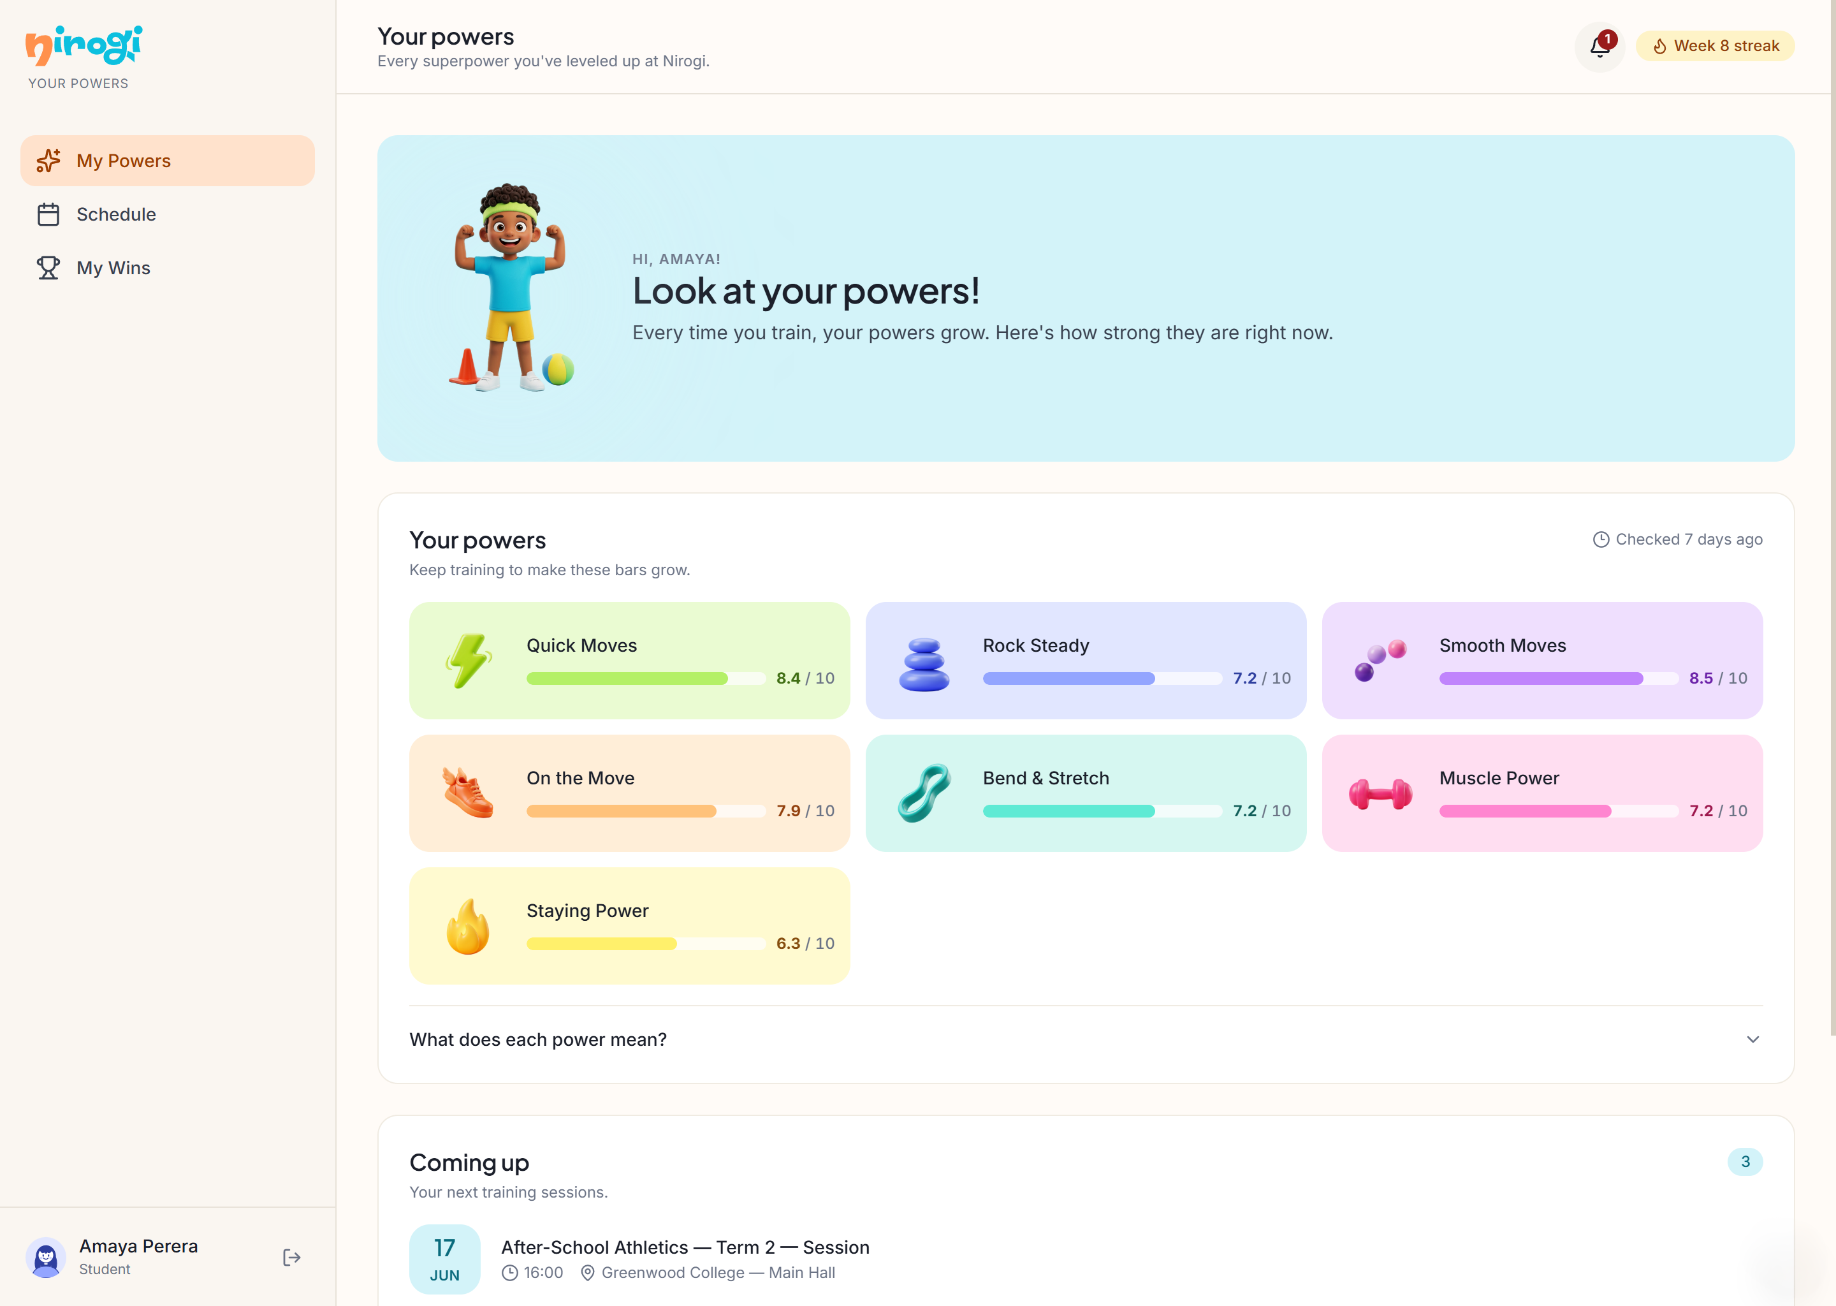Screen dimensions: 1836x1306
Task: Click the Staying Power yellow progress bar
Action: click(646, 944)
